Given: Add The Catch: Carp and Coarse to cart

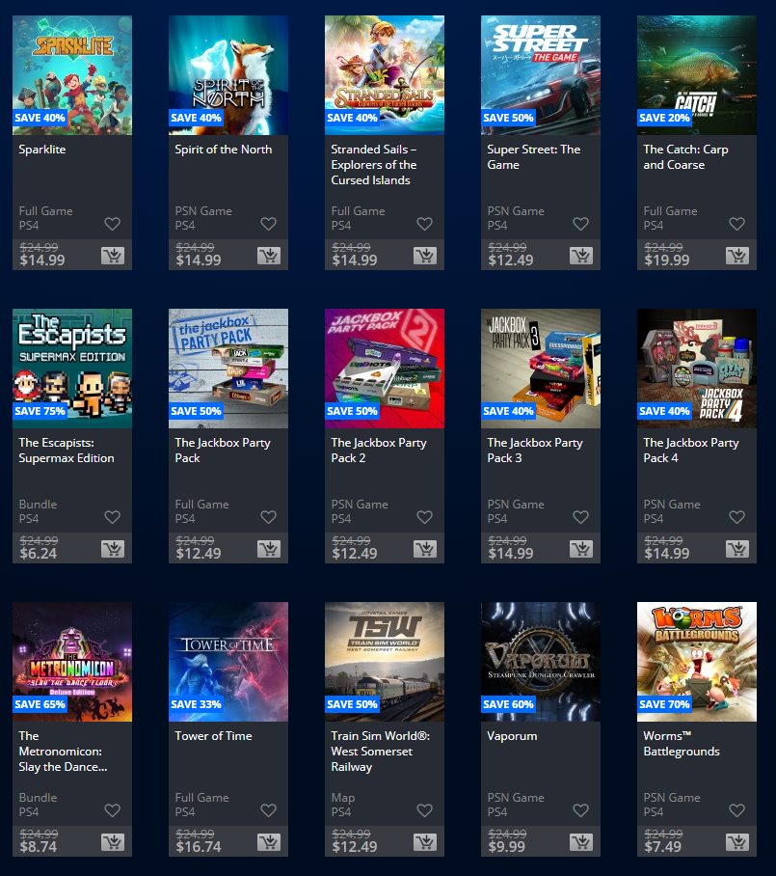Looking at the screenshot, I should click(x=737, y=256).
